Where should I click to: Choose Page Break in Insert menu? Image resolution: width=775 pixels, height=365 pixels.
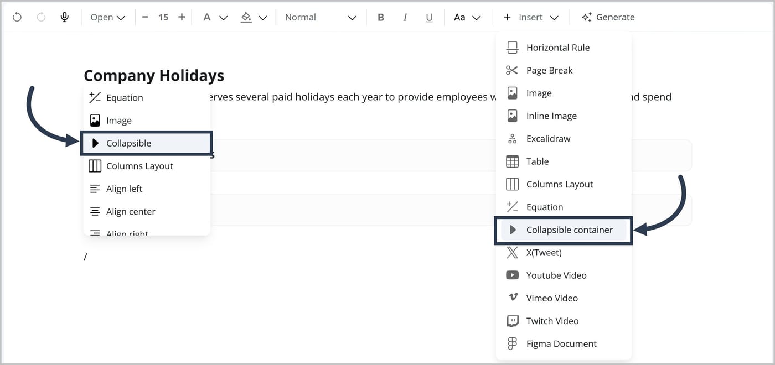point(564,70)
